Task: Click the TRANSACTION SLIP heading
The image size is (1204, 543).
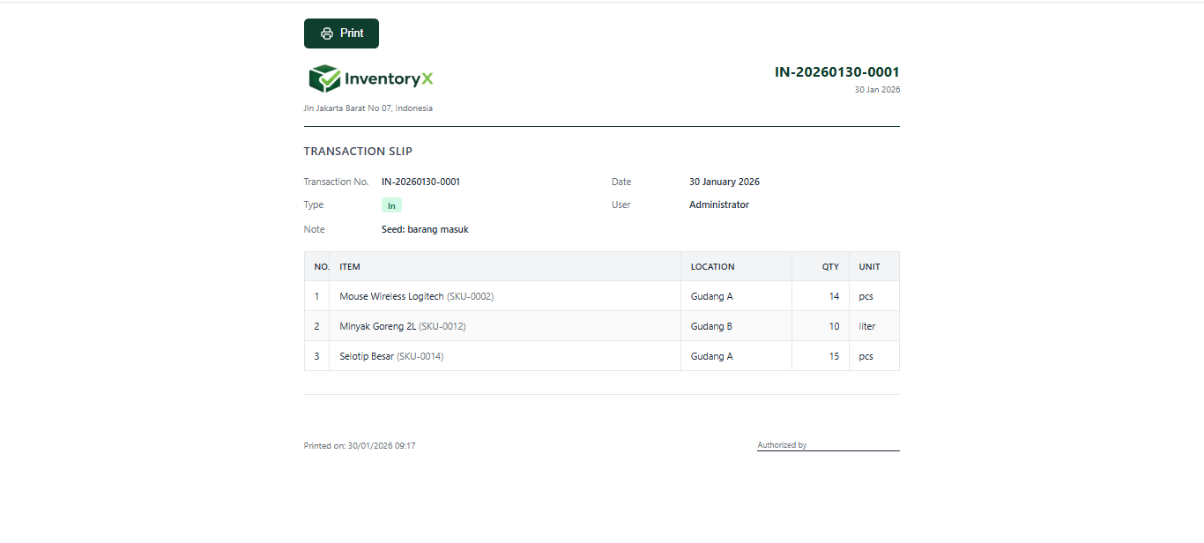Action: (x=358, y=152)
